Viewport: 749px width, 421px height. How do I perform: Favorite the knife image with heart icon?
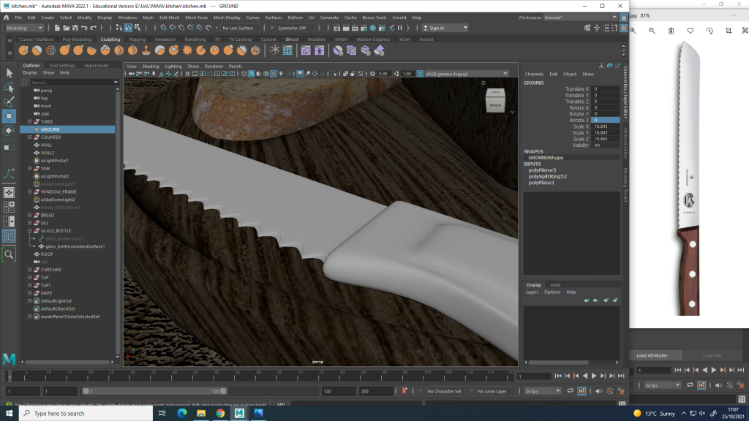(x=690, y=31)
